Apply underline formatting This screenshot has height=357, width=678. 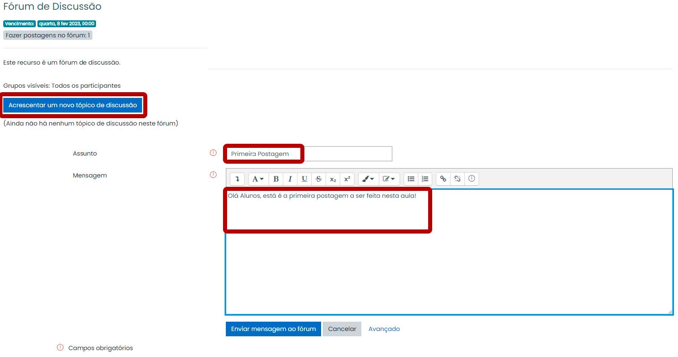(304, 179)
